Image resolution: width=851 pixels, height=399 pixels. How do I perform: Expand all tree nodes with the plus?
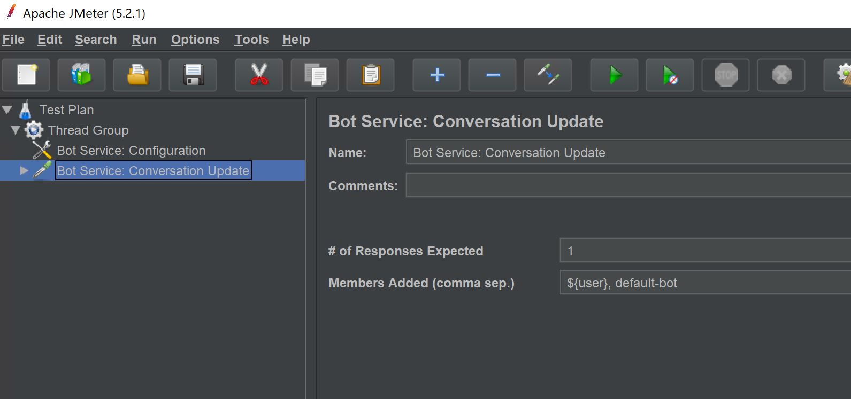(x=437, y=75)
